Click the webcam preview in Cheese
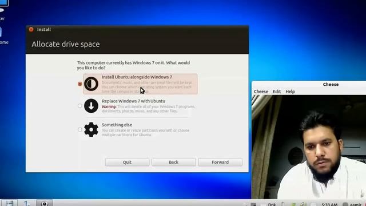Image resolution: width=366 pixels, height=206 pixels. tap(309, 147)
